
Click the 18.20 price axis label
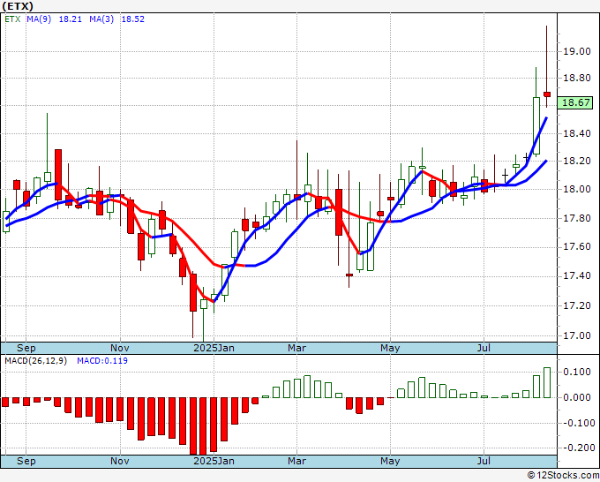pos(577,161)
